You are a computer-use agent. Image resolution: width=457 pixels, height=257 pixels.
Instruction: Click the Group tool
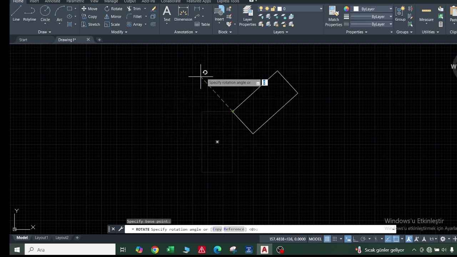click(x=400, y=14)
